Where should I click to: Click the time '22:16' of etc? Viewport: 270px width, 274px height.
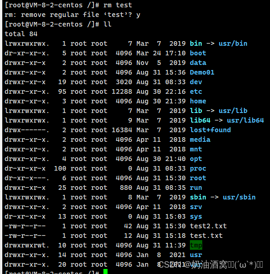pos(175,91)
